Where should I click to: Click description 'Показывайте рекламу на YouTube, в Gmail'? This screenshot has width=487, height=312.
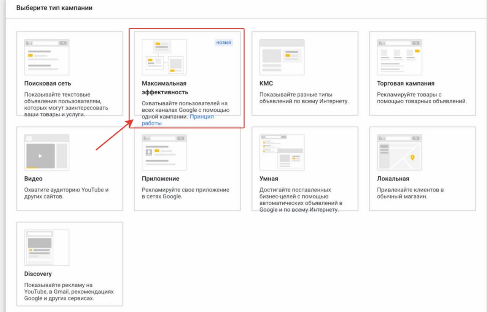coord(69,291)
